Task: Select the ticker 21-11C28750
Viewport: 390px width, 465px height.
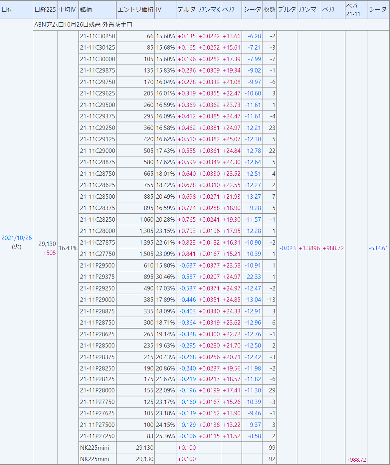Action: pos(97,174)
